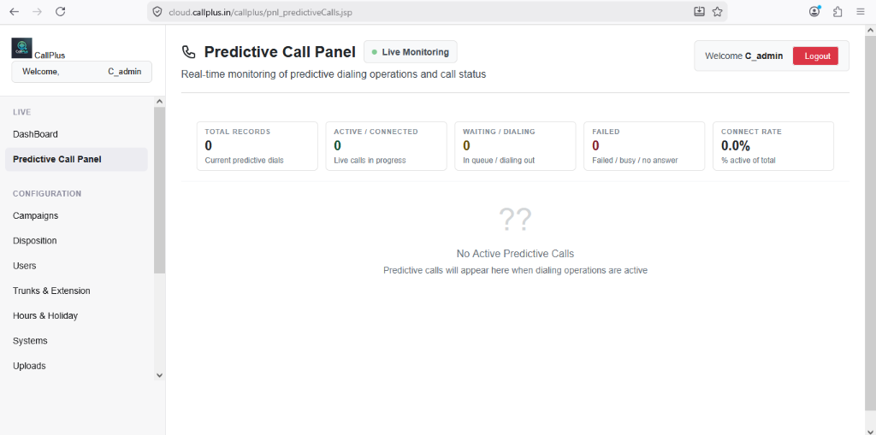Click the browser back arrow
876x435 pixels.
tap(14, 11)
